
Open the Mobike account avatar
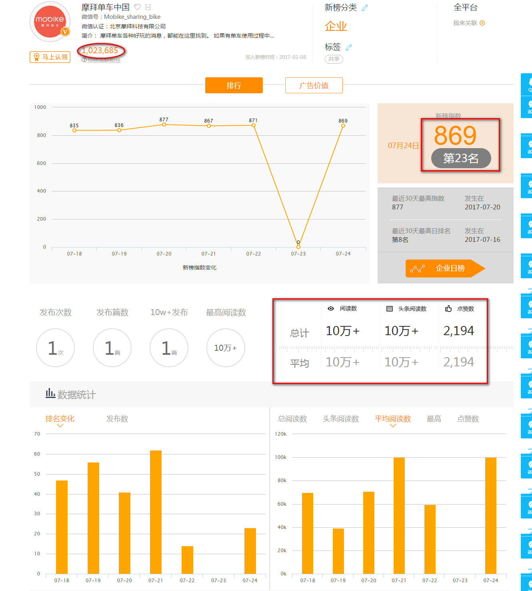tap(50, 22)
